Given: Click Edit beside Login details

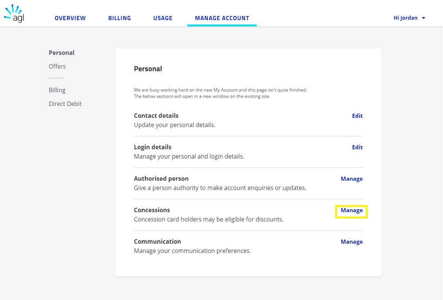Looking at the screenshot, I should 357,147.
